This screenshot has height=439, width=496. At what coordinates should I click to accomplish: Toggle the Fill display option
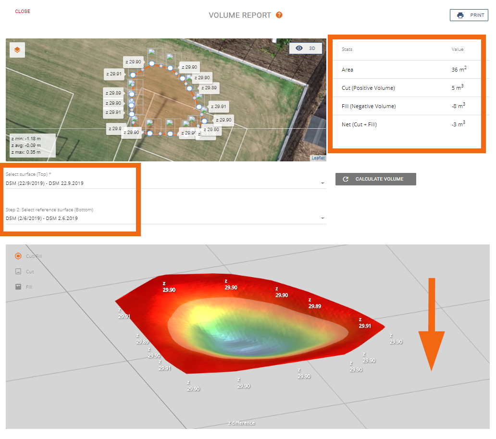18,287
